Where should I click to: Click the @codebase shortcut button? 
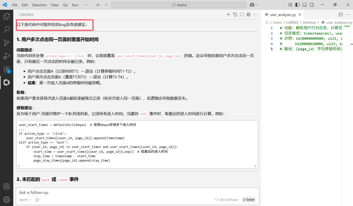coord(226,200)
